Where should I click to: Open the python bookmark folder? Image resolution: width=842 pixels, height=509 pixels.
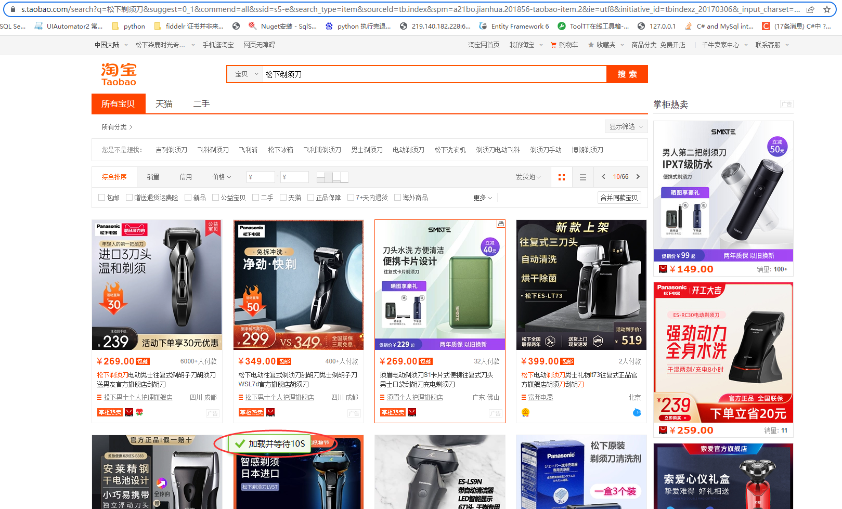tap(128, 26)
